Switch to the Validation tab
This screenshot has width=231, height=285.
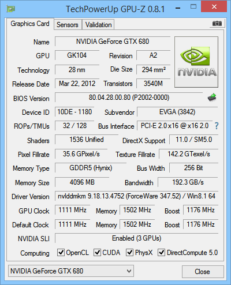[x=98, y=25]
